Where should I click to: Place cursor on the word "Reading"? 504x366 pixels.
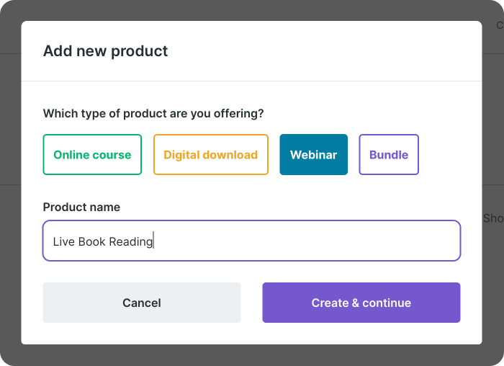[130, 242]
